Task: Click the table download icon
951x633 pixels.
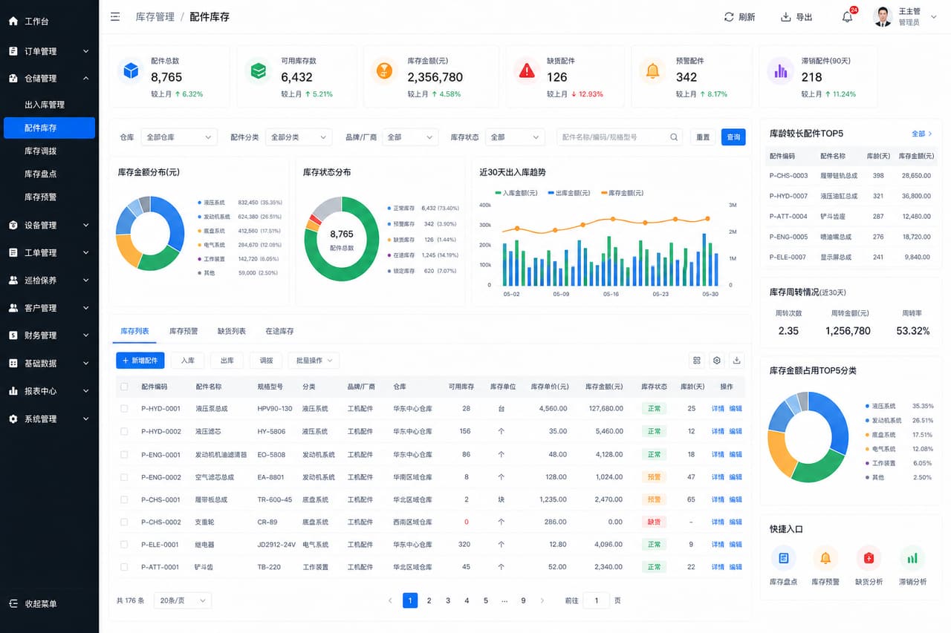Action: coord(737,361)
